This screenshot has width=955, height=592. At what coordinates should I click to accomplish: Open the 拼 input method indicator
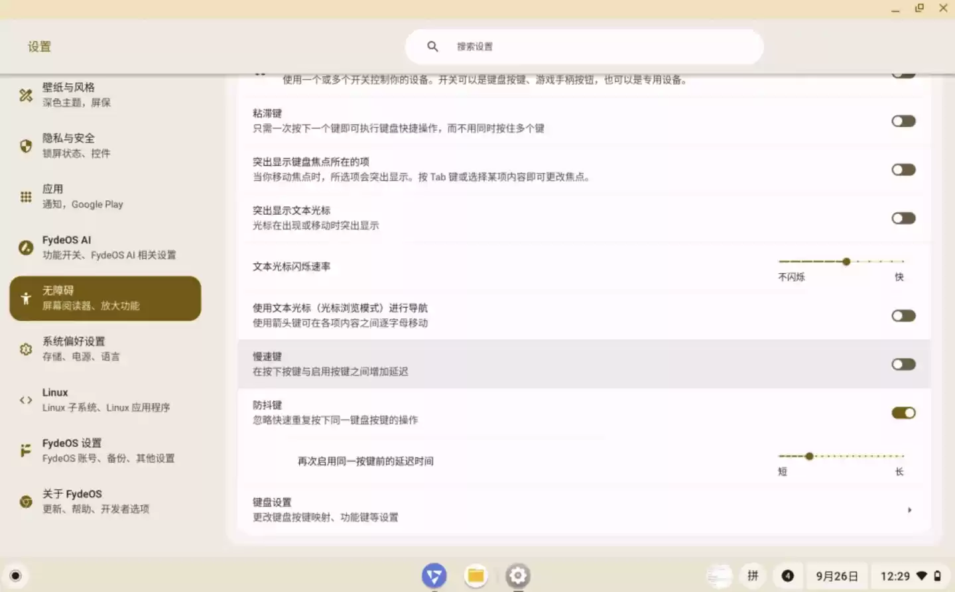(x=753, y=575)
